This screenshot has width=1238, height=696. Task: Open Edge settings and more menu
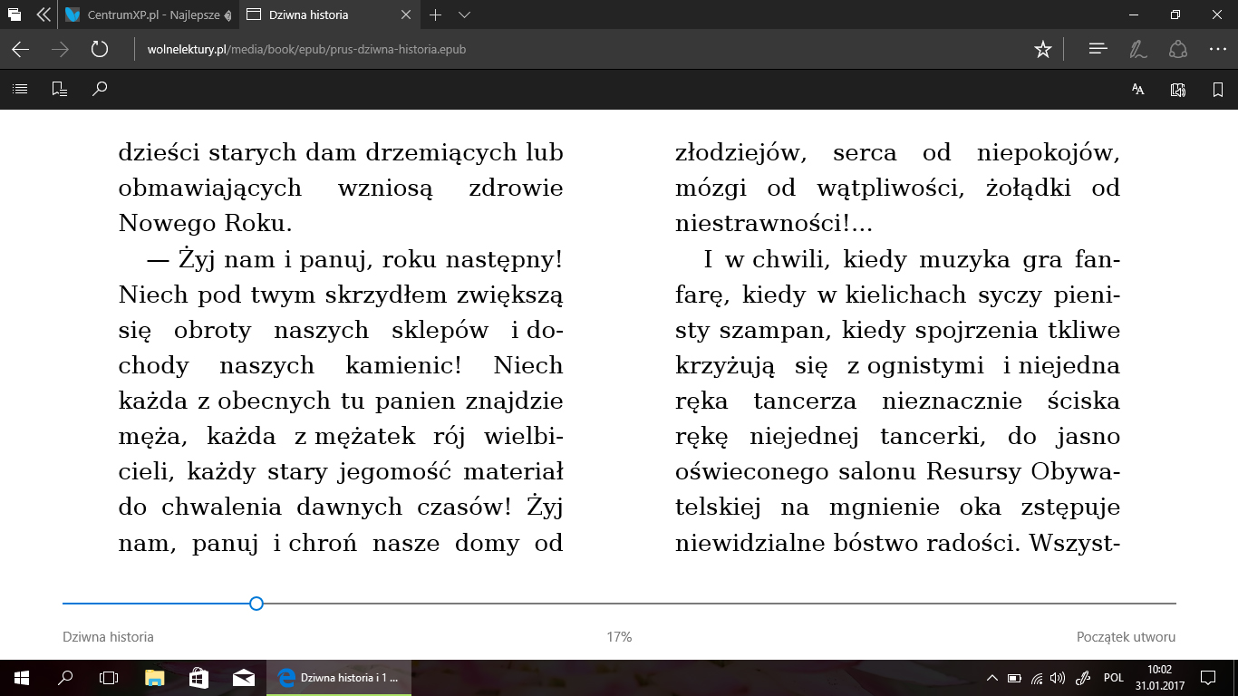point(1217,50)
